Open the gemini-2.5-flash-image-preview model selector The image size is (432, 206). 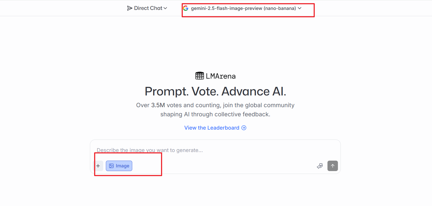[243, 8]
